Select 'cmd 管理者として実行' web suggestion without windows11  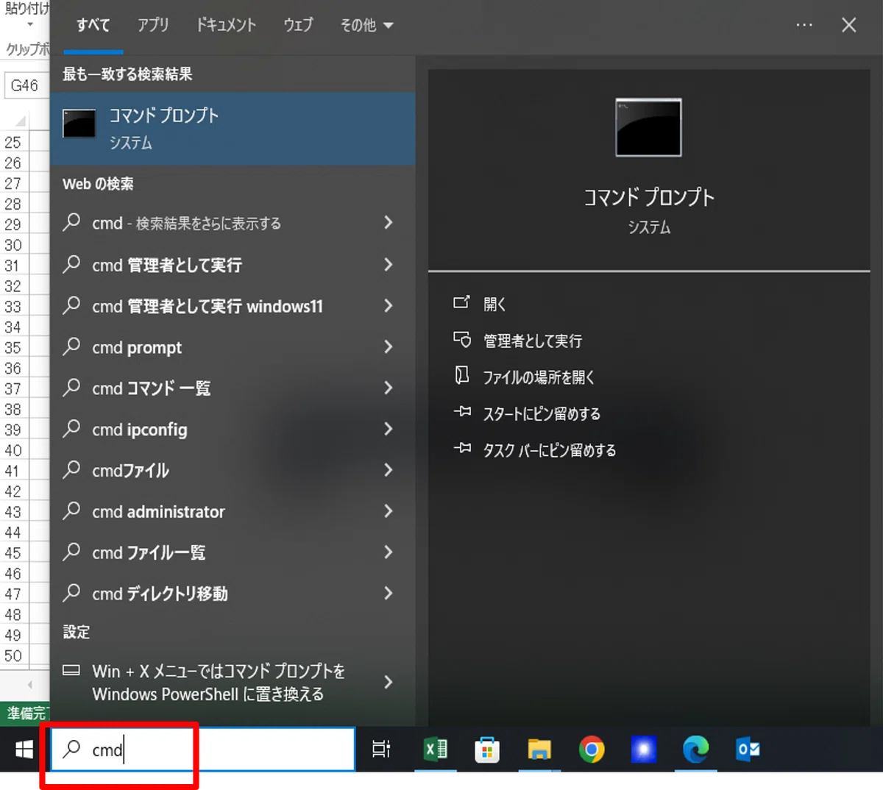coord(233,264)
